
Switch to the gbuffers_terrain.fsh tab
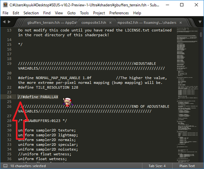50,23
